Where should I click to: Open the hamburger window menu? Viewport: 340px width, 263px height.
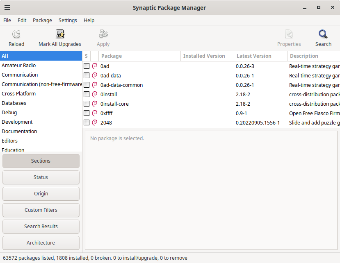[7, 8]
